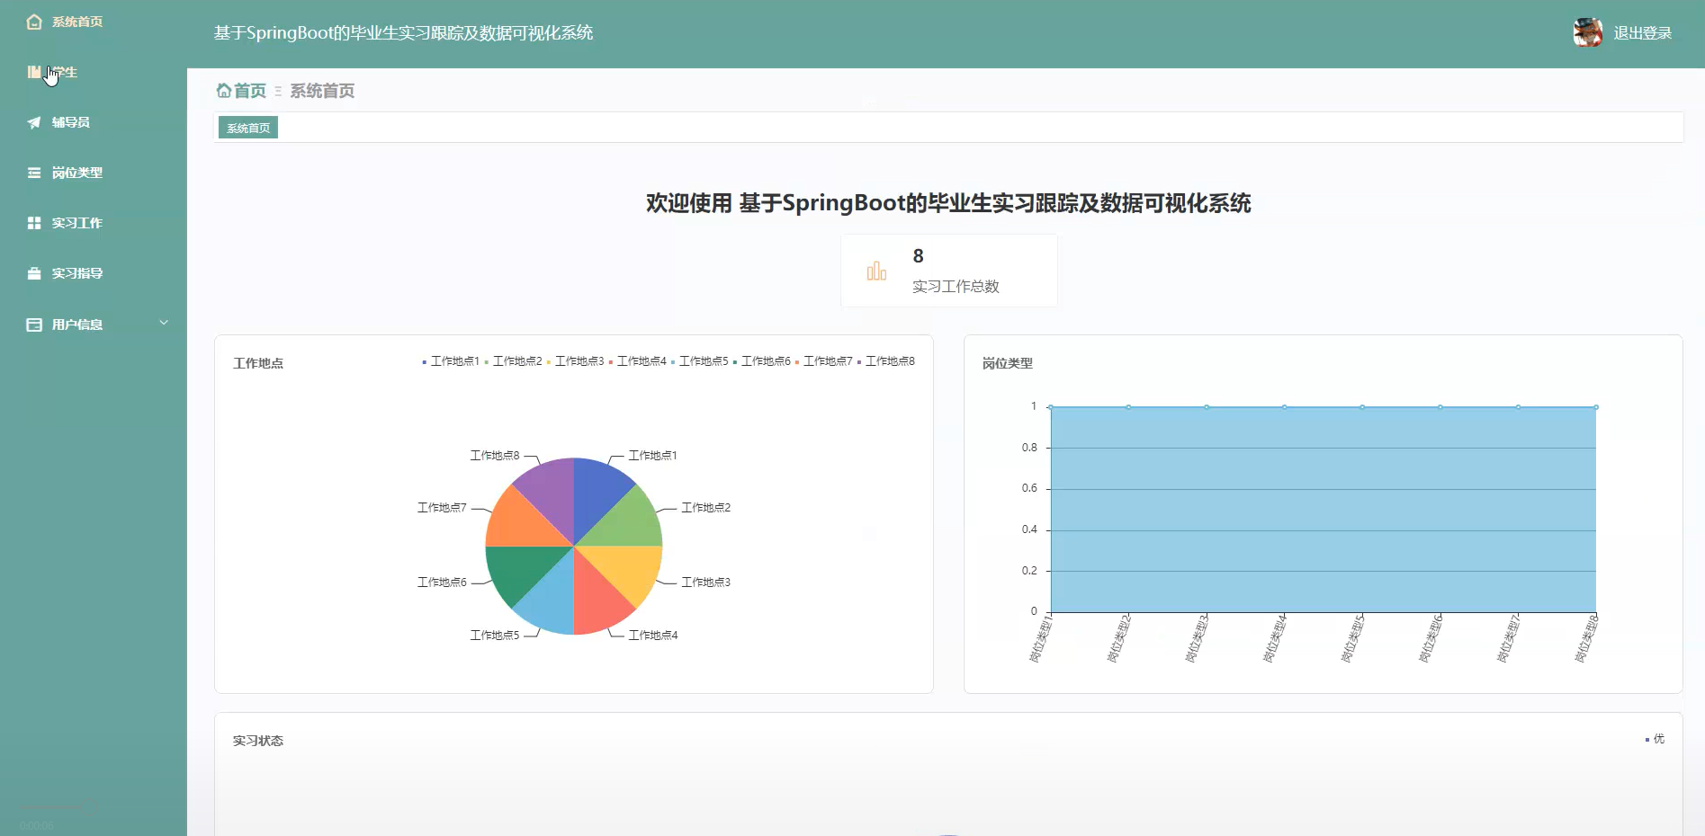Click the 用户信息 card icon
This screenshot has height=836, width=1705.
(34, 325)
